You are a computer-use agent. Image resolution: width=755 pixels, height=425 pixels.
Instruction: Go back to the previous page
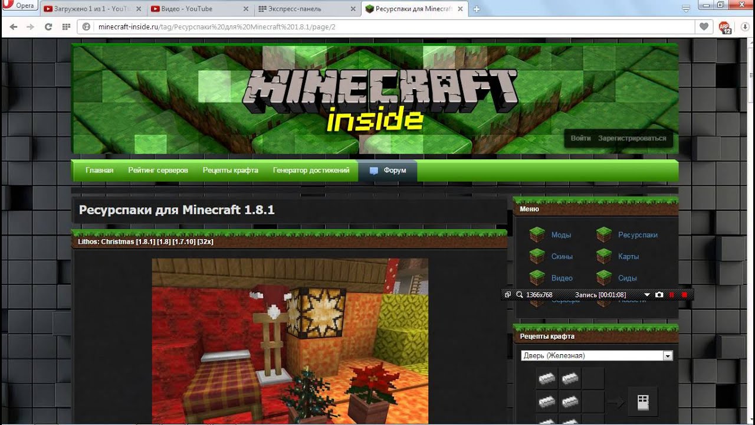point(14,27)
